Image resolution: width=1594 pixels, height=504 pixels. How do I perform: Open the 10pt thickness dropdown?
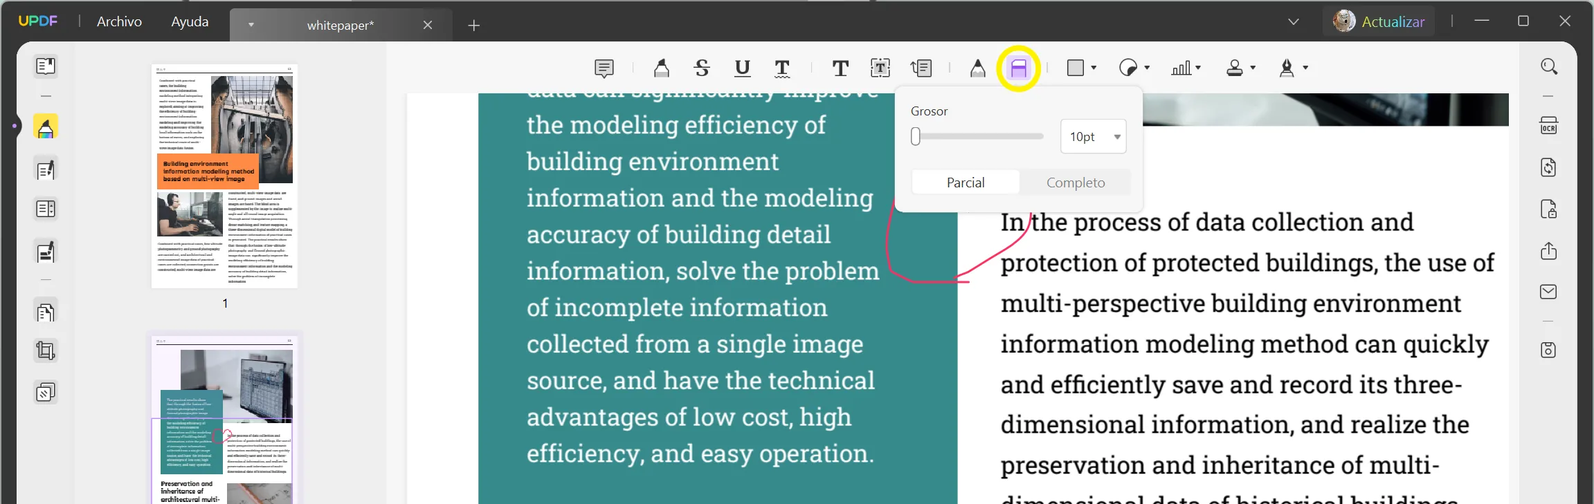point(1094,137)
